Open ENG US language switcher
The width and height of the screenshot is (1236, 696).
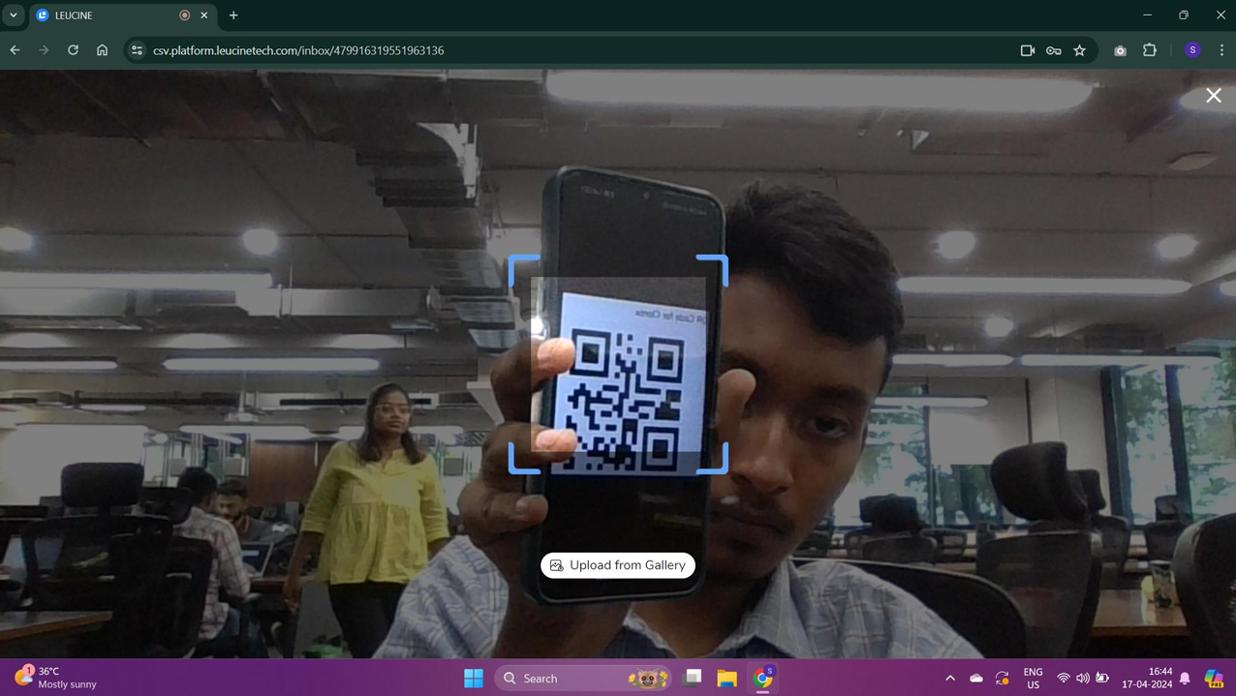point(1034,678)
